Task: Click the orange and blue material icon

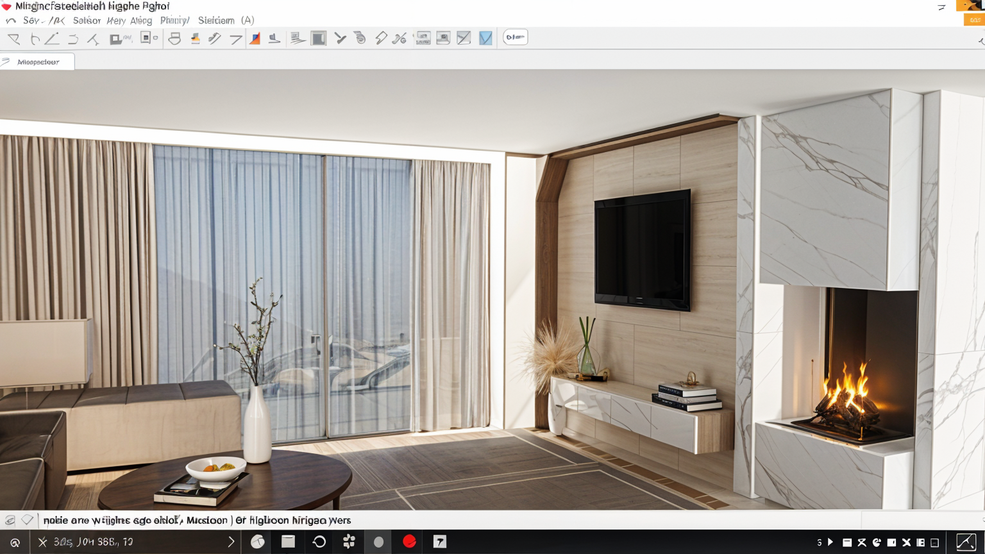Action: pos(255,38)
